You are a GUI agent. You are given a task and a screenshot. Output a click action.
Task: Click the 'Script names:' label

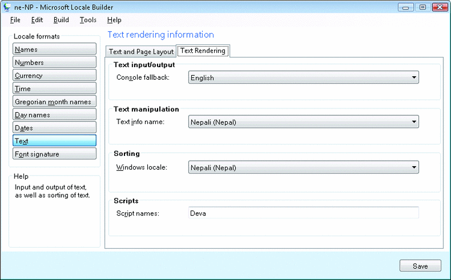(138, 213)
